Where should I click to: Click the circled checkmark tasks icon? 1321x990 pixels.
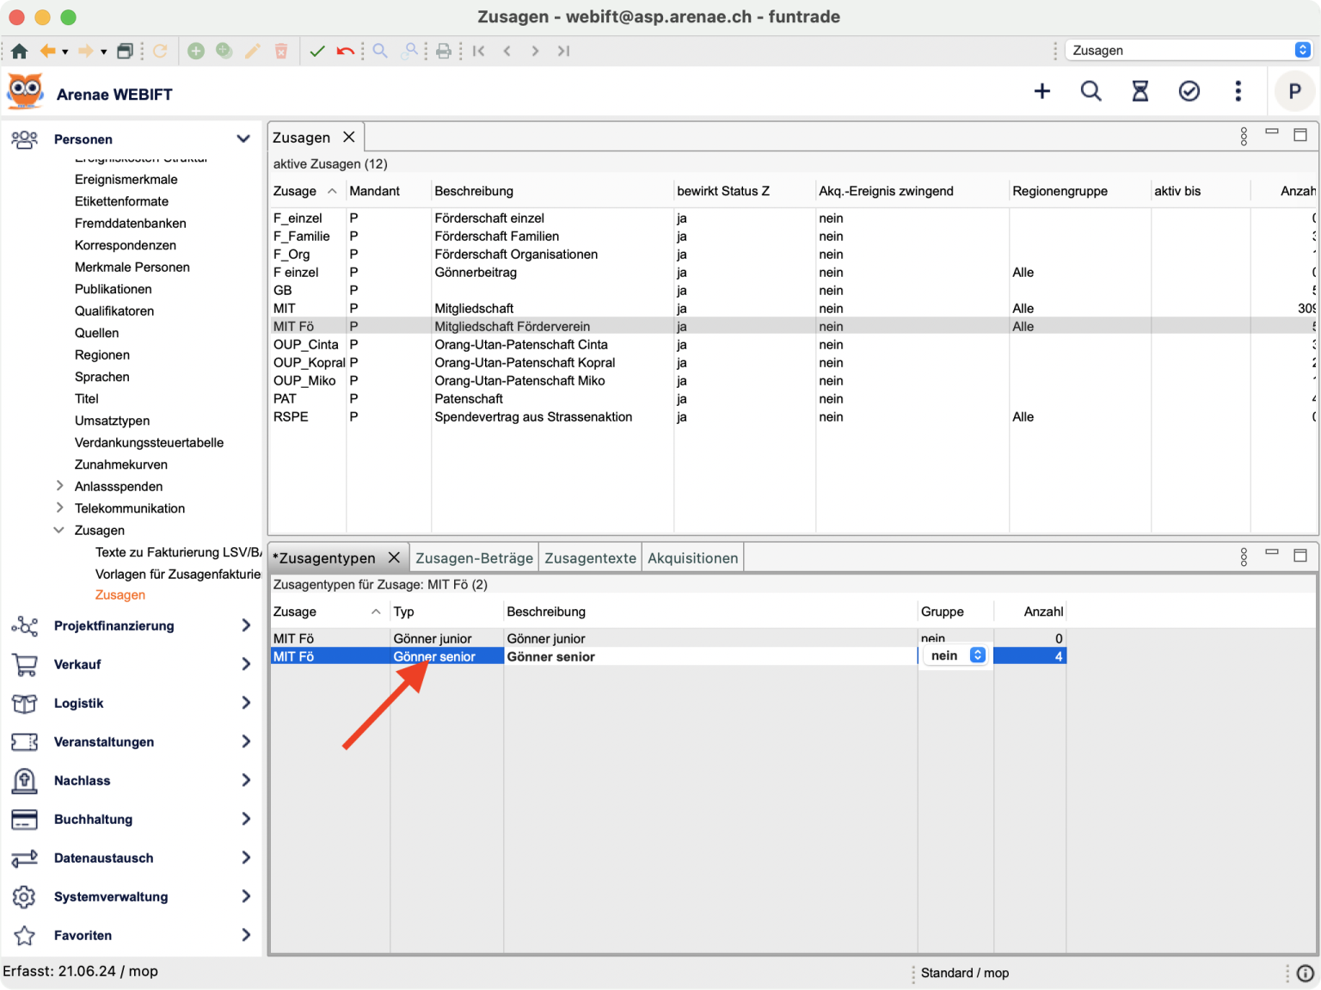point(1189,91)
